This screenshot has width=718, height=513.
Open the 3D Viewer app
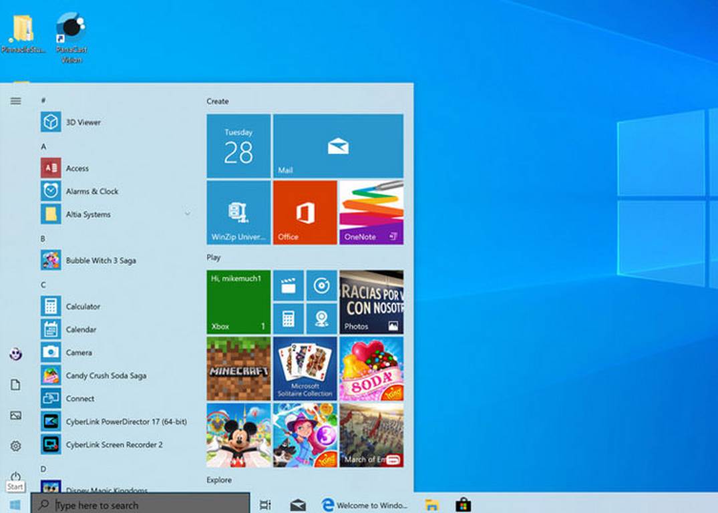click(x=83, y=122)
